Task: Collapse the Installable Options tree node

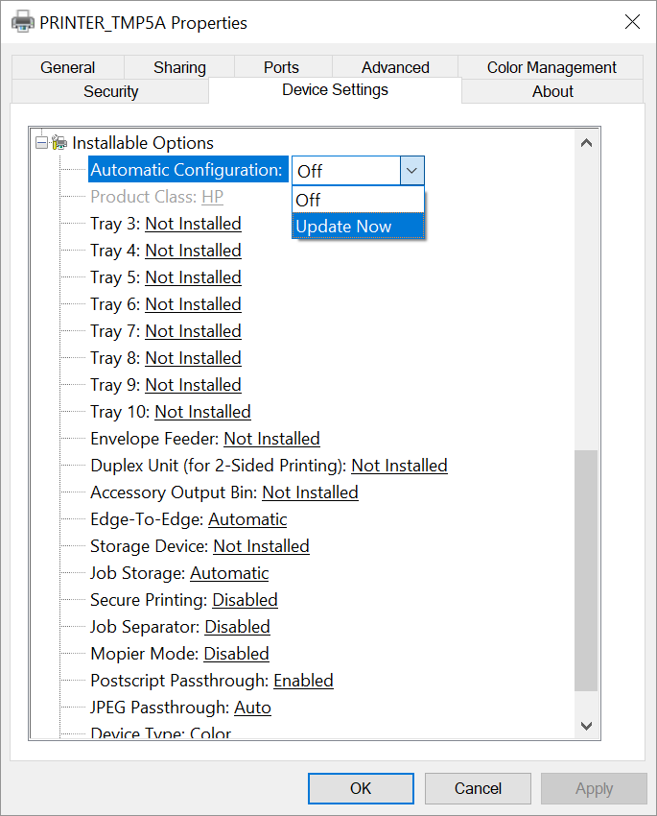Action: (41, 143)
